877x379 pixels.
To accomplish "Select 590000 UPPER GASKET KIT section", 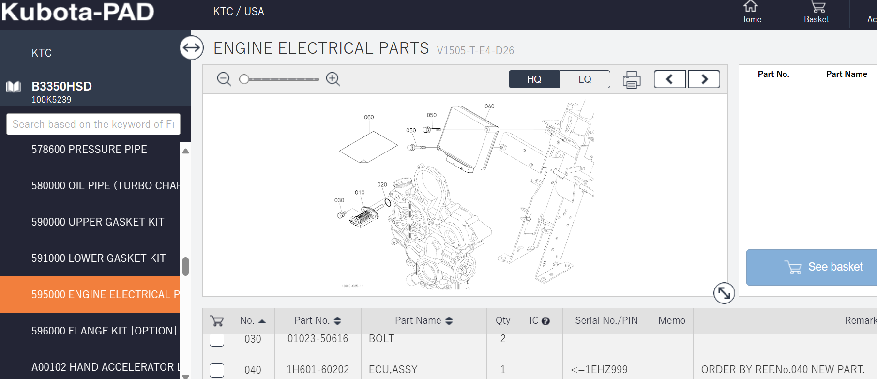I will tap(98, 222).
